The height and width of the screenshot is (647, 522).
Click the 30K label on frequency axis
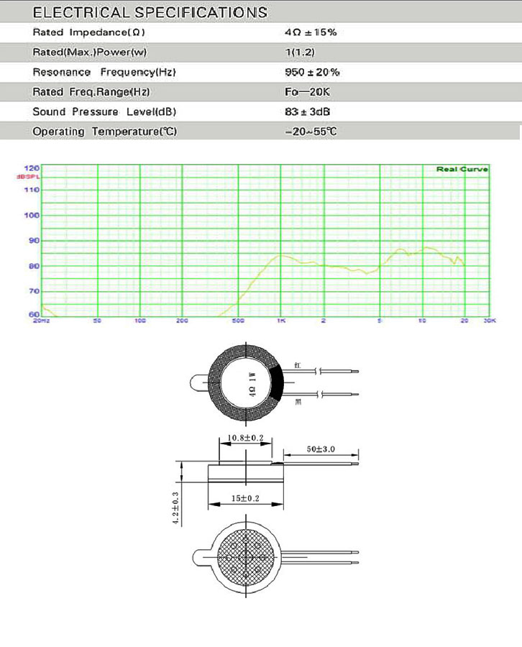[490, 321]
